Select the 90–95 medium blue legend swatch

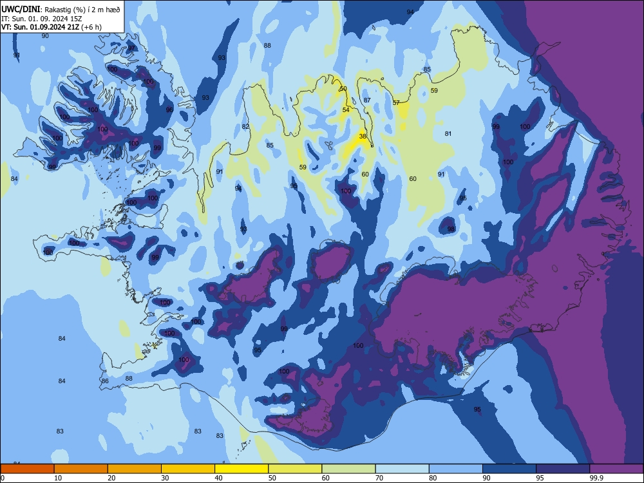pos(509,469)
